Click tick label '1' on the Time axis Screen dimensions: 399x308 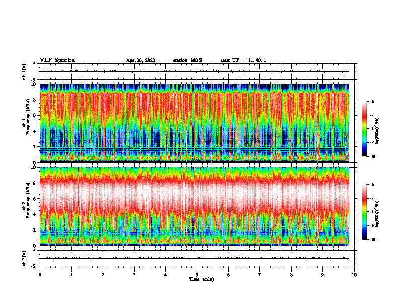pos(71,275)
